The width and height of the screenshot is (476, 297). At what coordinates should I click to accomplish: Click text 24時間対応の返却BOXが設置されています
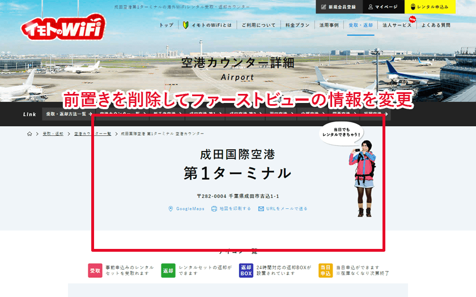pos(284,270)
